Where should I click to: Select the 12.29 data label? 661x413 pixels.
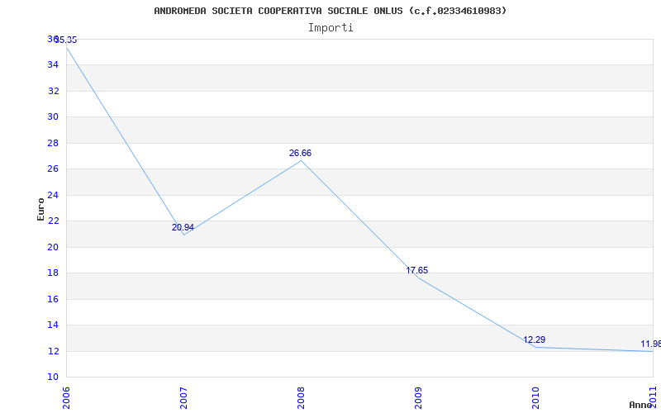(534, 339)
